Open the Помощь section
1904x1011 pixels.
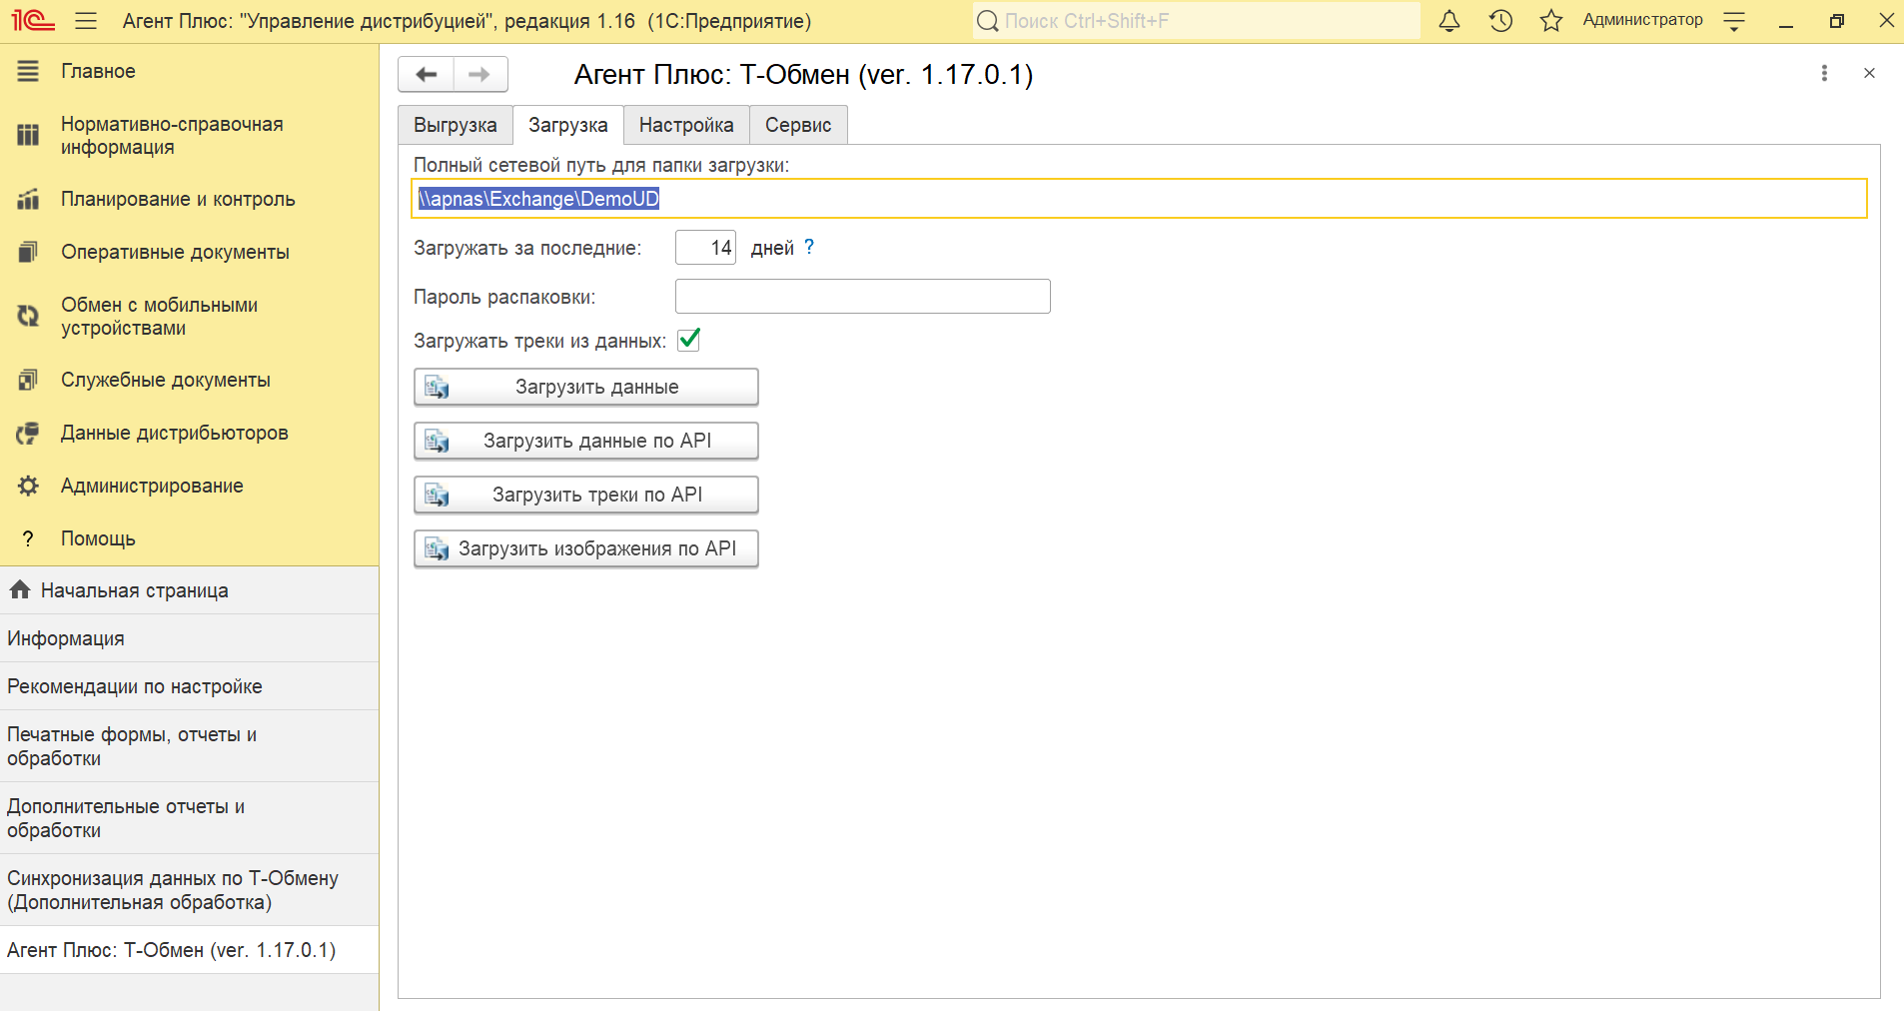(x=189, y=538)
